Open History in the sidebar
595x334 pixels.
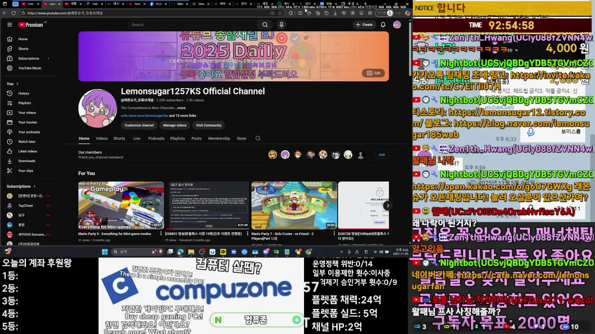24,93
